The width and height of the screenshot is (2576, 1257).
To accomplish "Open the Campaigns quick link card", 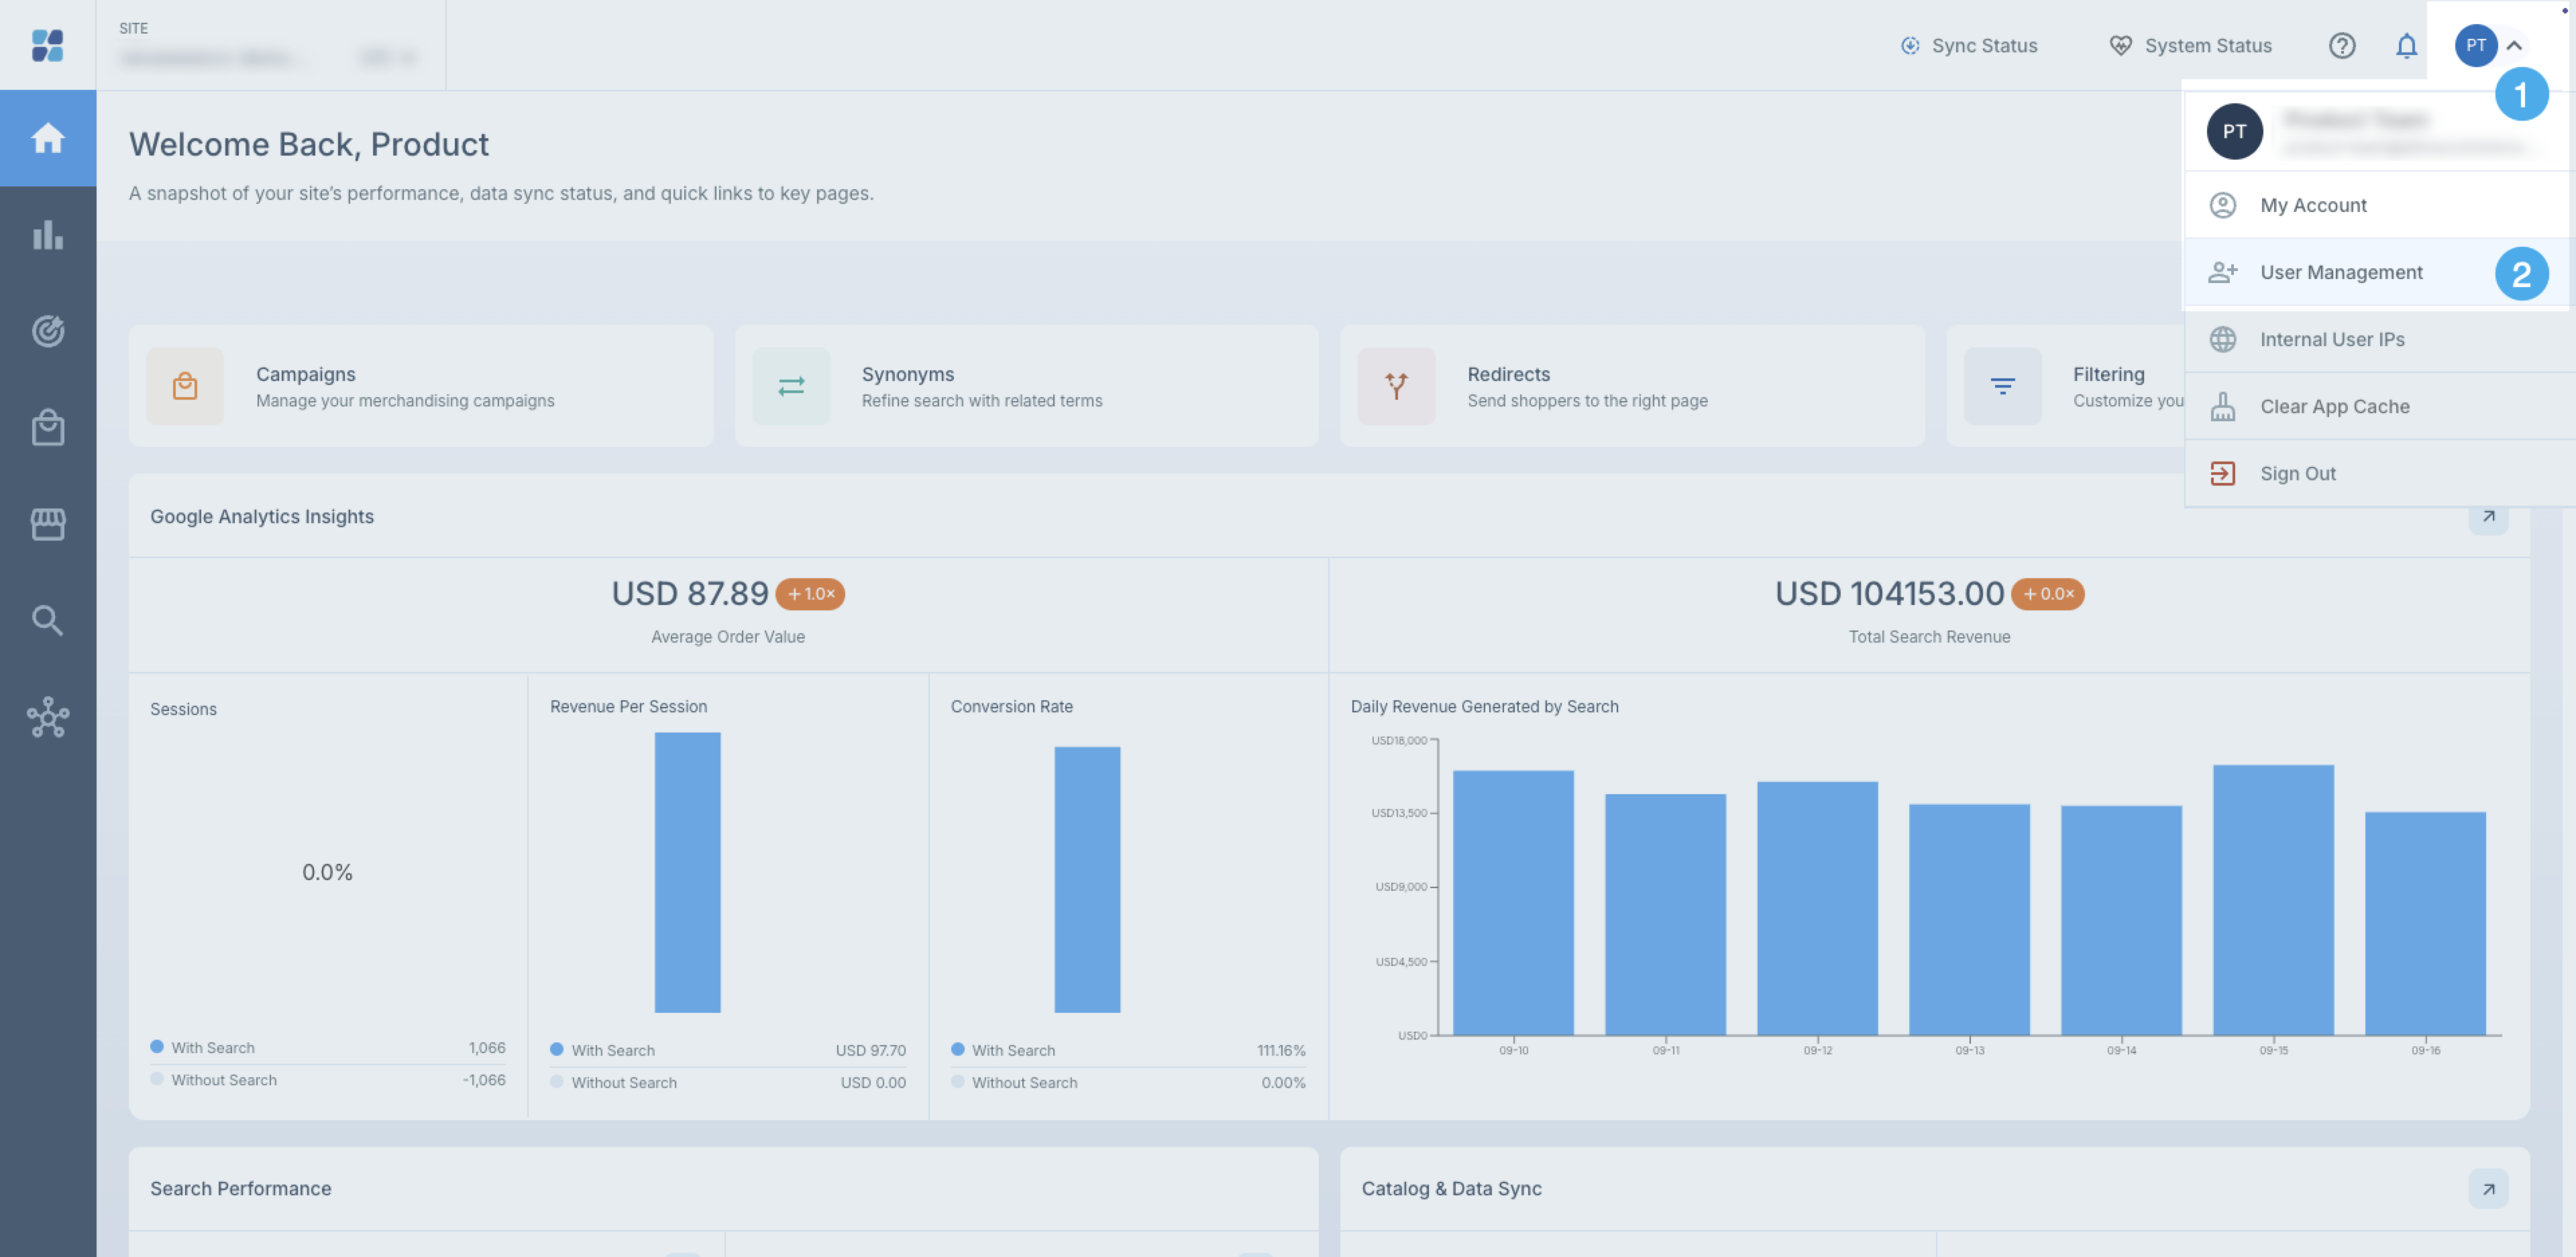I will click(x=421, y=386).
